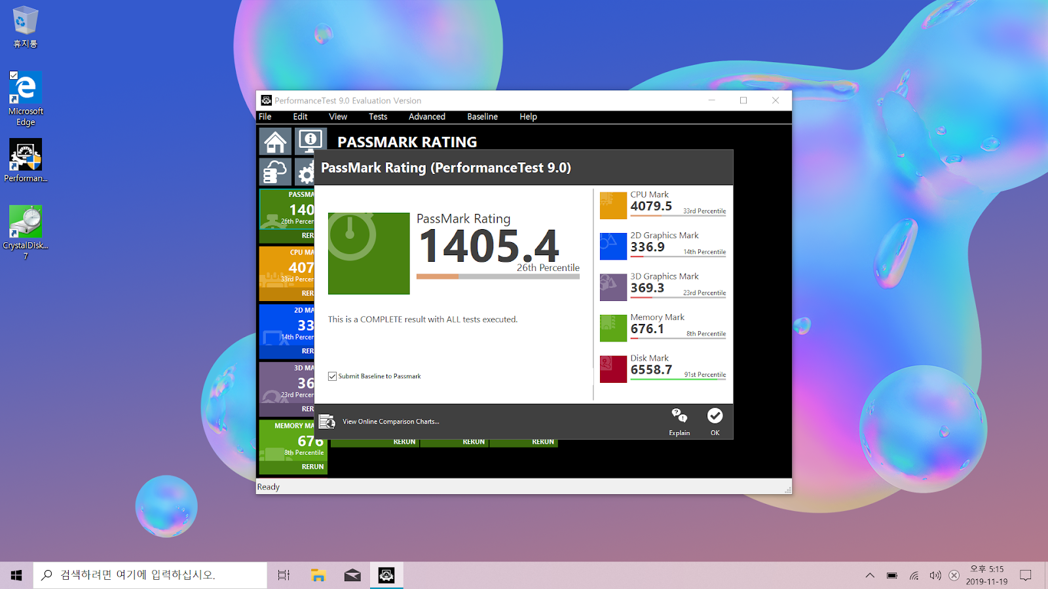Image resolution: width=1048 pixels, height=589 pixels.
Task: Open the Help menu
Action: tap(529, 116)
